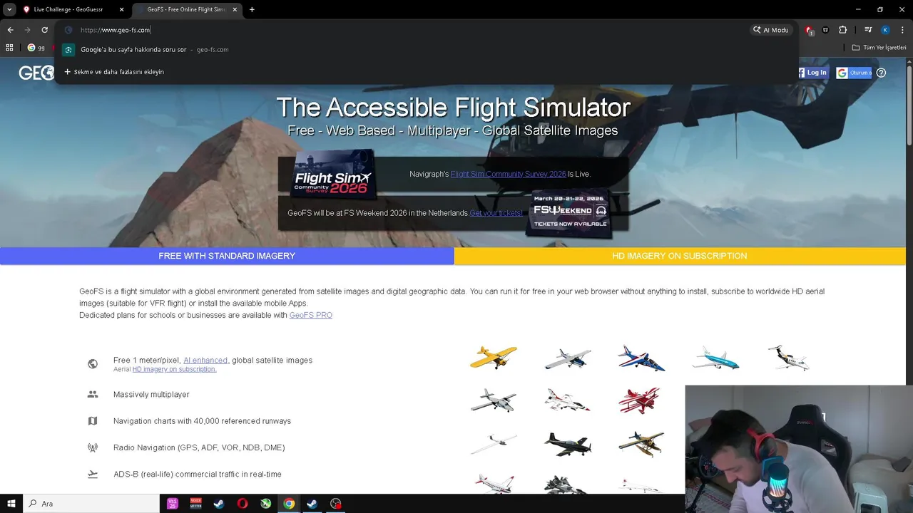Choose 'Sekme ve daha fazlasını ekleyin' option

114,72
